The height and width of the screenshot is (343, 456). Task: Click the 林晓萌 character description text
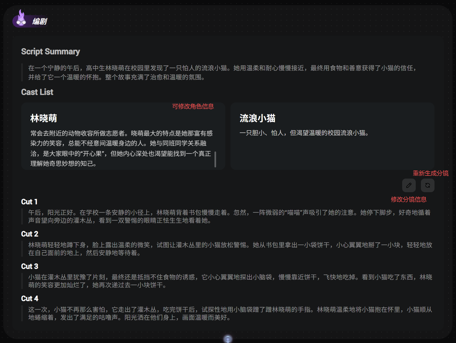[x=121, y=148]
